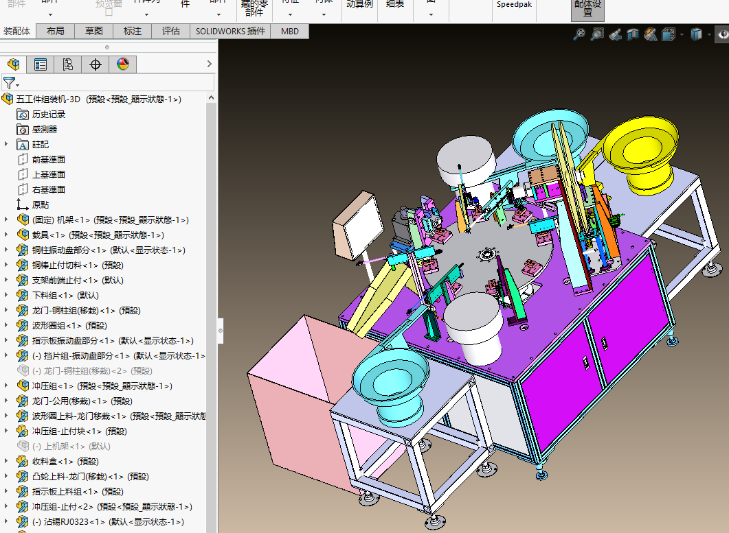Image resolution: width=729 pixels, height=533 pixels.
Task: Open the feature tree filter dropdown
Action: tap(10, 83)
